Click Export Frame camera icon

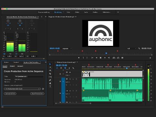[x=122, y=58]
